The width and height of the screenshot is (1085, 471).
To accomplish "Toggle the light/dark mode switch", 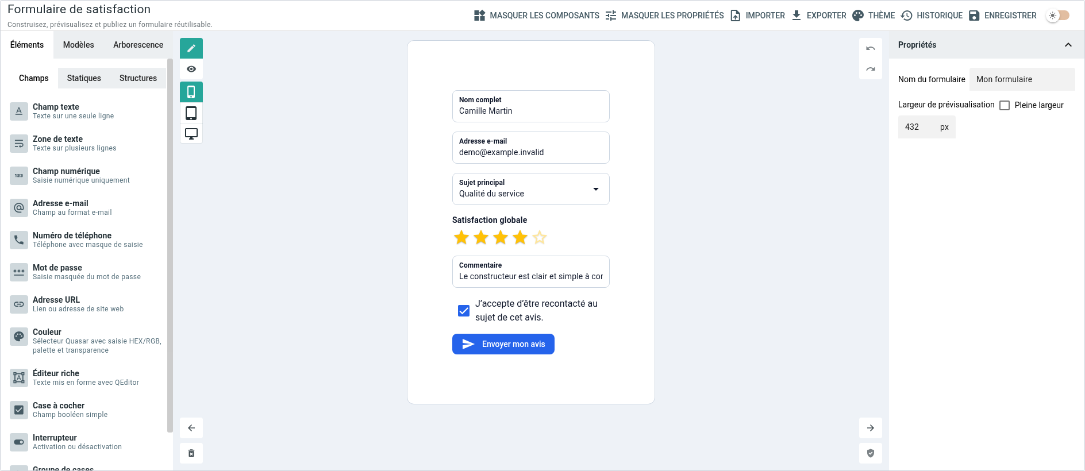I will 1058,16.
